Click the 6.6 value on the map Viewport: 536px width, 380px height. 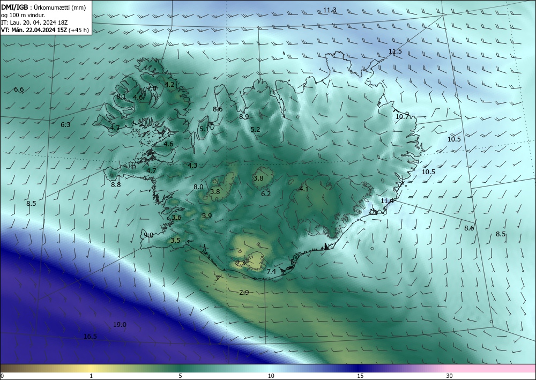tap(19, 90)
